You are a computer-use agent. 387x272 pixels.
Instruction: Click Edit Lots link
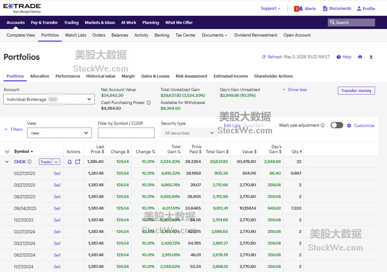click(232, 125)
